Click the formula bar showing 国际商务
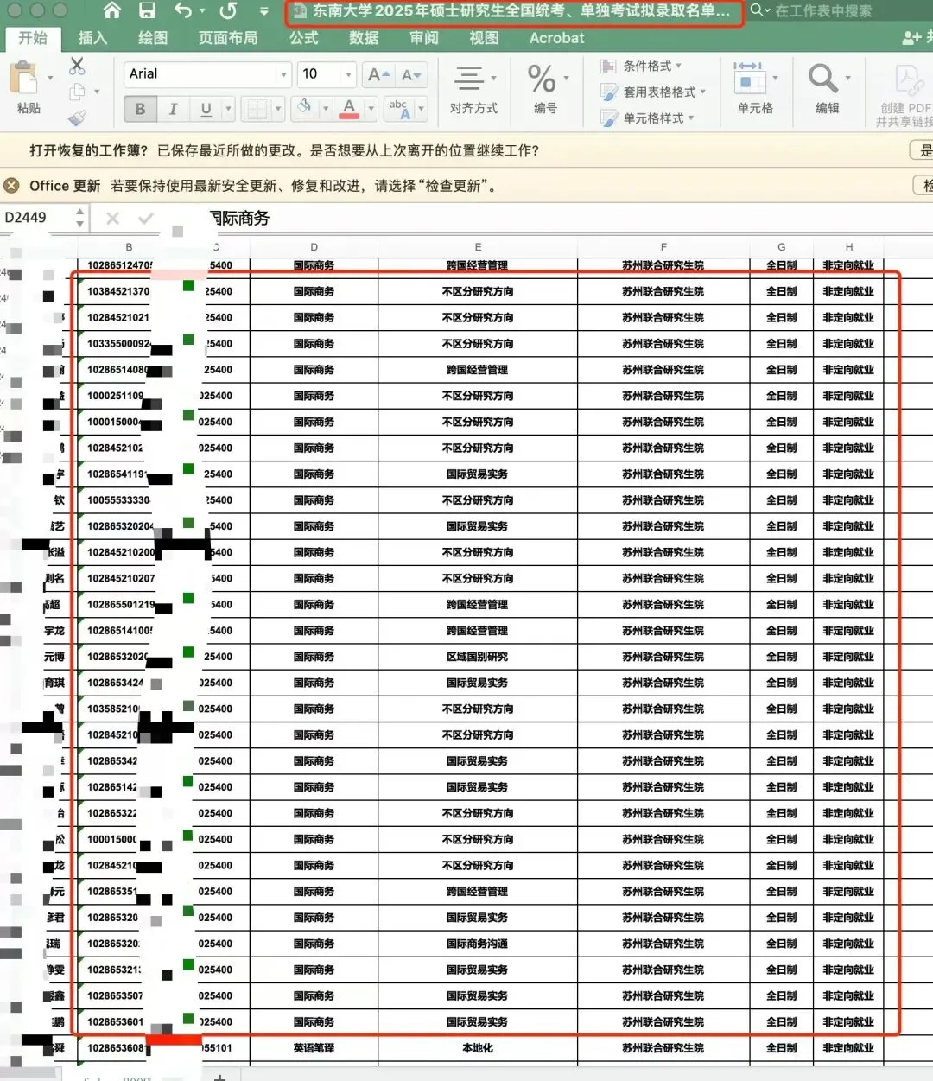The height and width of the screenshot is (1081, 933). [x=570, y=219]
